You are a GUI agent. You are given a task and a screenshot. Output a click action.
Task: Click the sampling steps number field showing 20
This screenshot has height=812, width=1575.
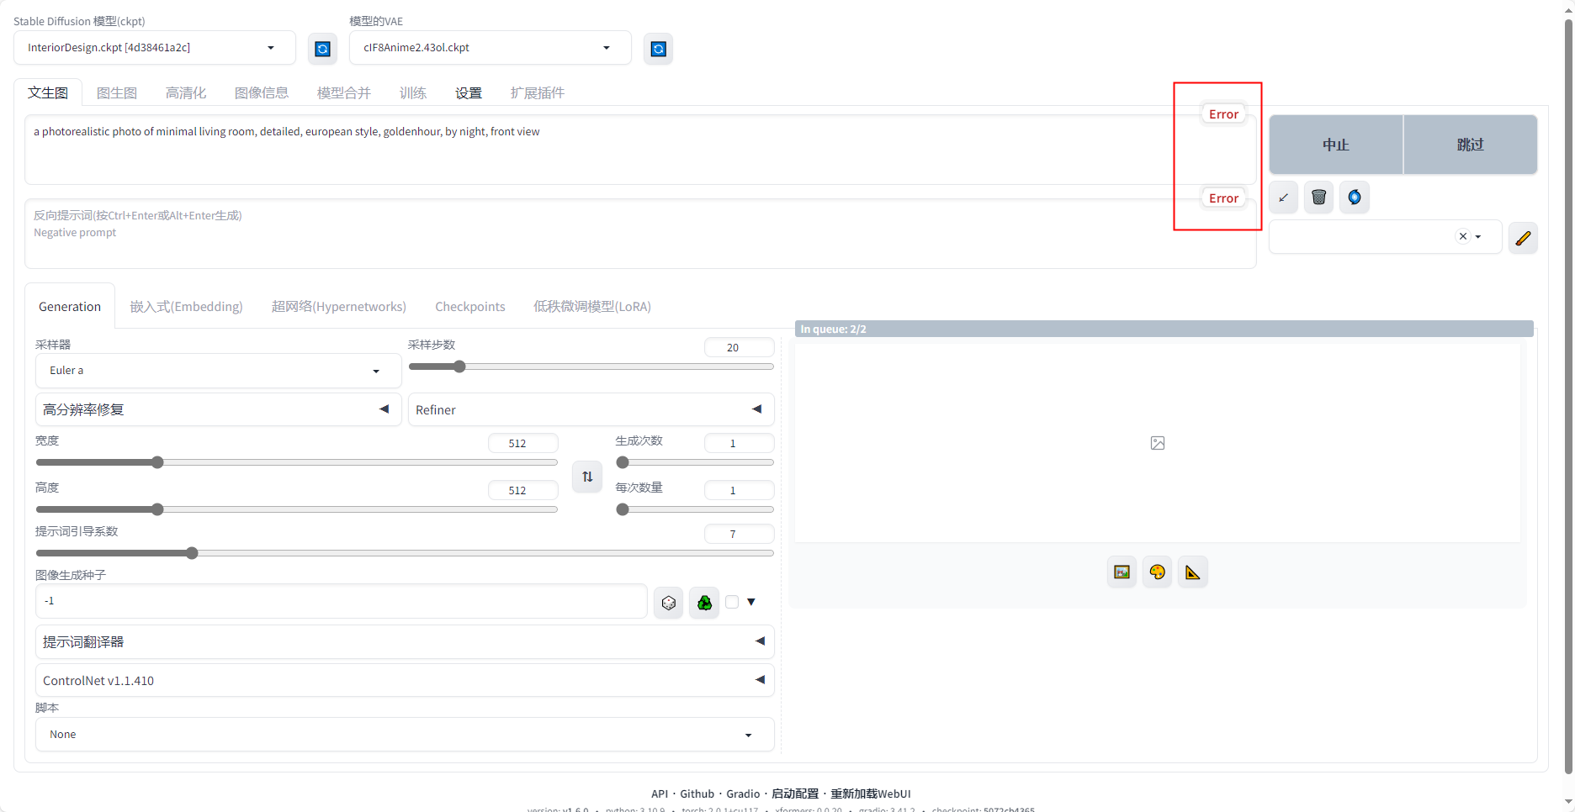point(739,347)
